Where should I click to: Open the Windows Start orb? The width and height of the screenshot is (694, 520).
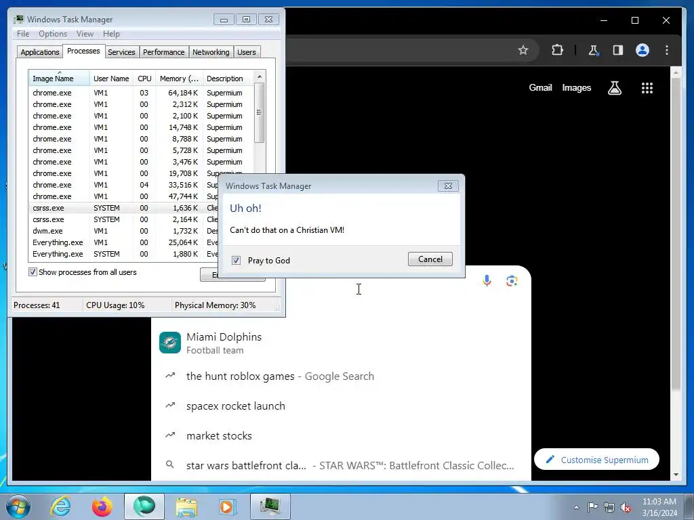click(x=18, y=506)
